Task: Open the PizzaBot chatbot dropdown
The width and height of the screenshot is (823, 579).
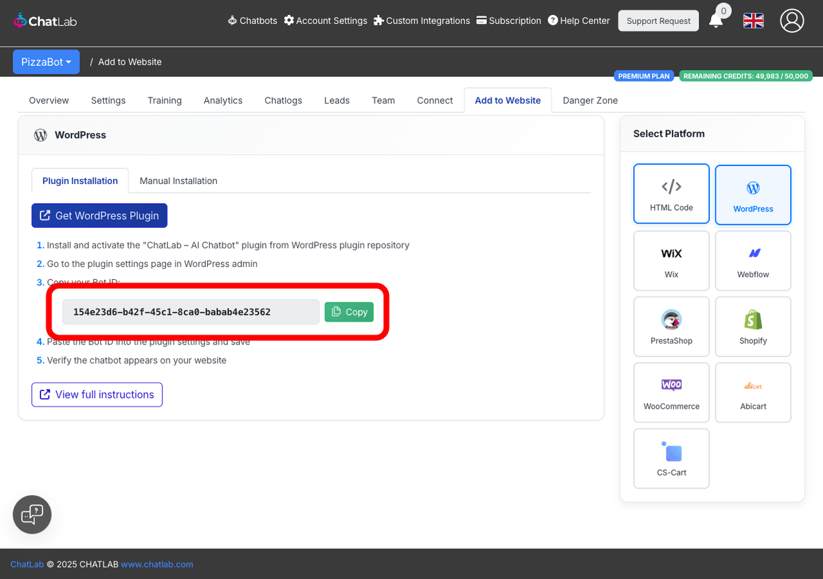Action: pos(46,61)
